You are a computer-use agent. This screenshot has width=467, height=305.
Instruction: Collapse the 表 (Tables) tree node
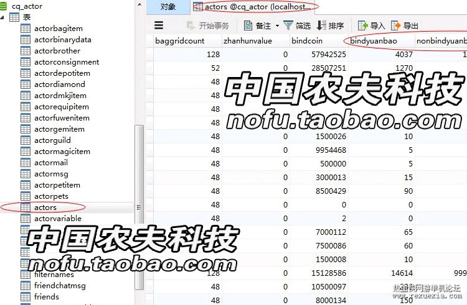(2, 17)
